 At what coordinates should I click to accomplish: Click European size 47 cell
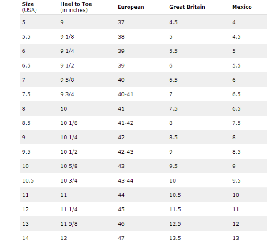tap(121, 238)
